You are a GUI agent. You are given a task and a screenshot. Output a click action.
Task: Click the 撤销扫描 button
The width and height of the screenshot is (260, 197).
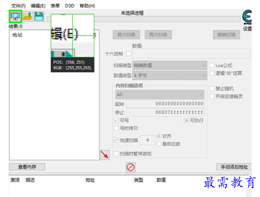click(x=226, y=35)
